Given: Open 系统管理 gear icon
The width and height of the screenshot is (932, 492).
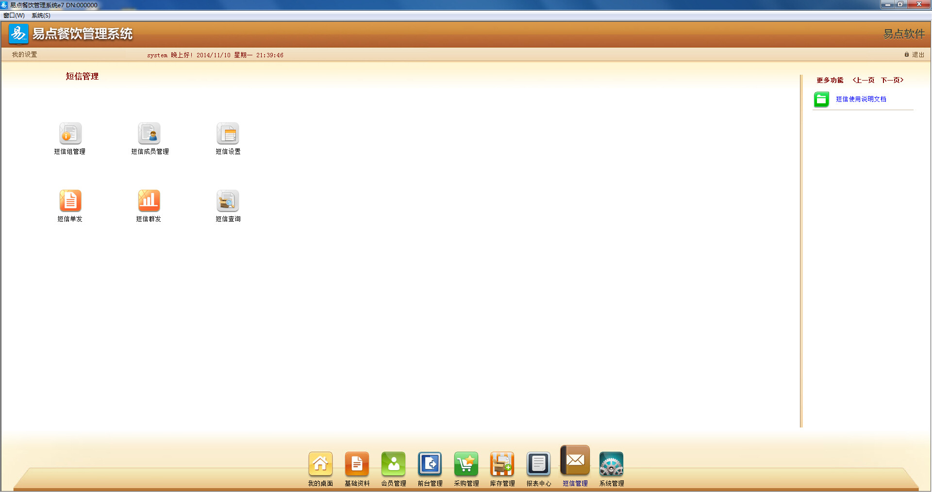Looking at the screenshot, I should 611,464.
